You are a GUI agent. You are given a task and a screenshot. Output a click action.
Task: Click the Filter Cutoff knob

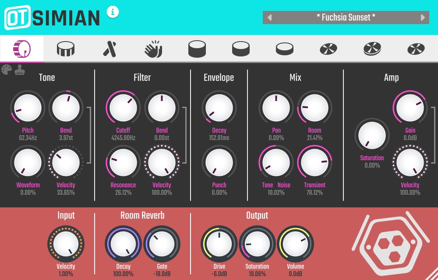[123, 108]
